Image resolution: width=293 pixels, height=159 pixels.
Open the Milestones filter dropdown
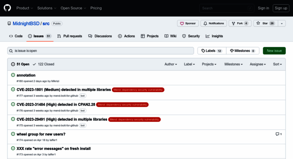(233, 64)
